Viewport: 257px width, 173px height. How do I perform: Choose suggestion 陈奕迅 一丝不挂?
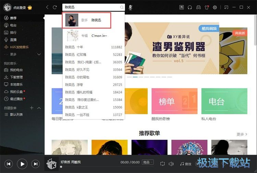94,115
